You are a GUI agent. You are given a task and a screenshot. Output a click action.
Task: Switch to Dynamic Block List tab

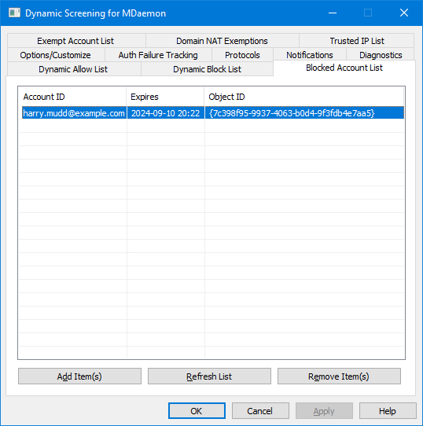(x=207, y=69)
